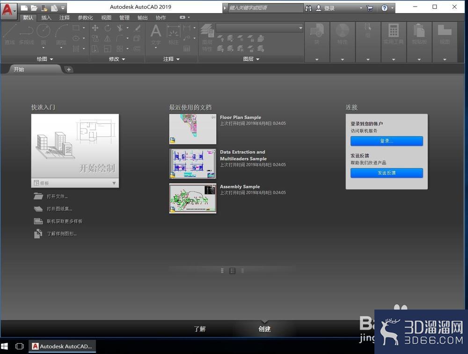The height and width of the screenshot is (354, 468).
Task: Switch to the 视图 ribbon tab
Action: [106, 18]
